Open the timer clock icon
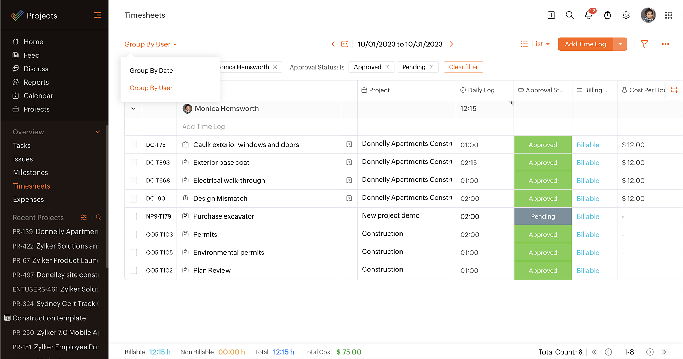 click(x=607, y=15)
